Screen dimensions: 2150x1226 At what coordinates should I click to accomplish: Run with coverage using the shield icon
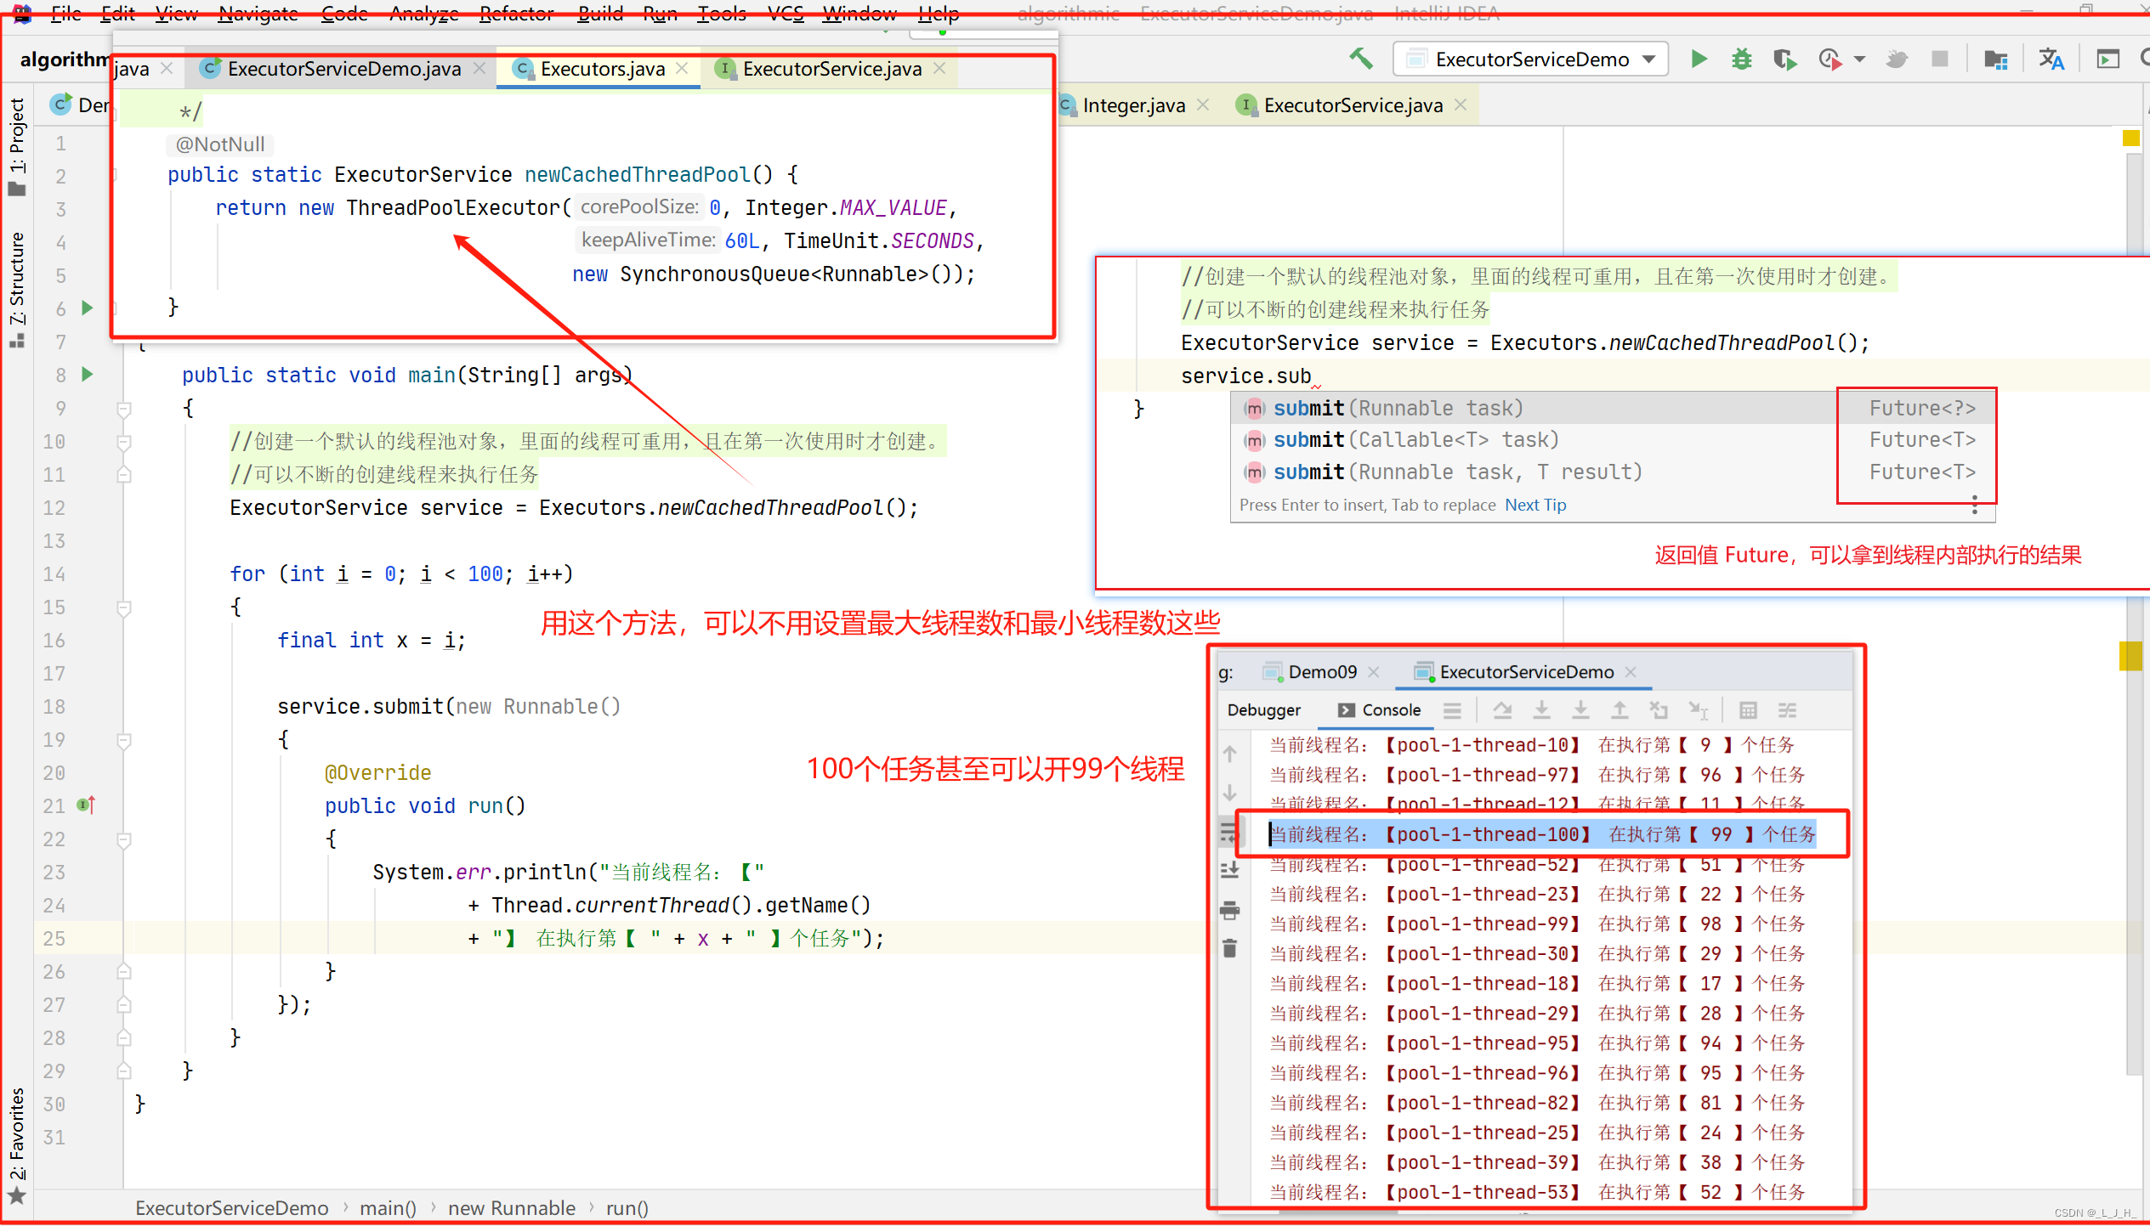tap(1784, 59)
